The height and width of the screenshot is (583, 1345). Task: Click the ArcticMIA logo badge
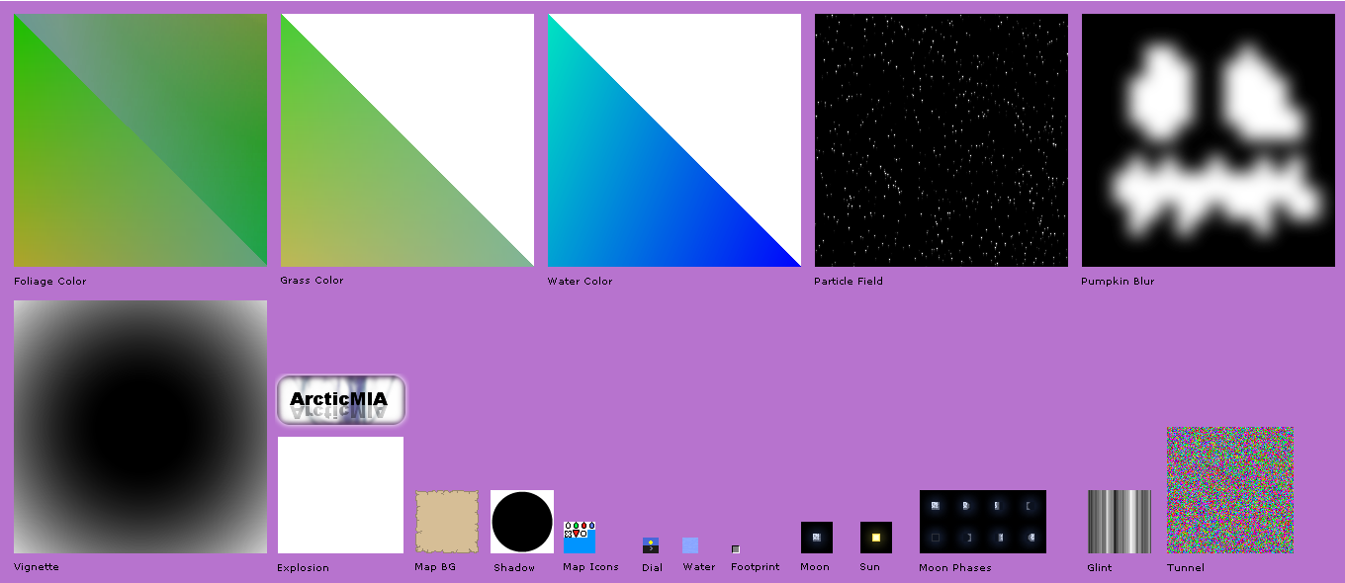(x=341, y=400)
